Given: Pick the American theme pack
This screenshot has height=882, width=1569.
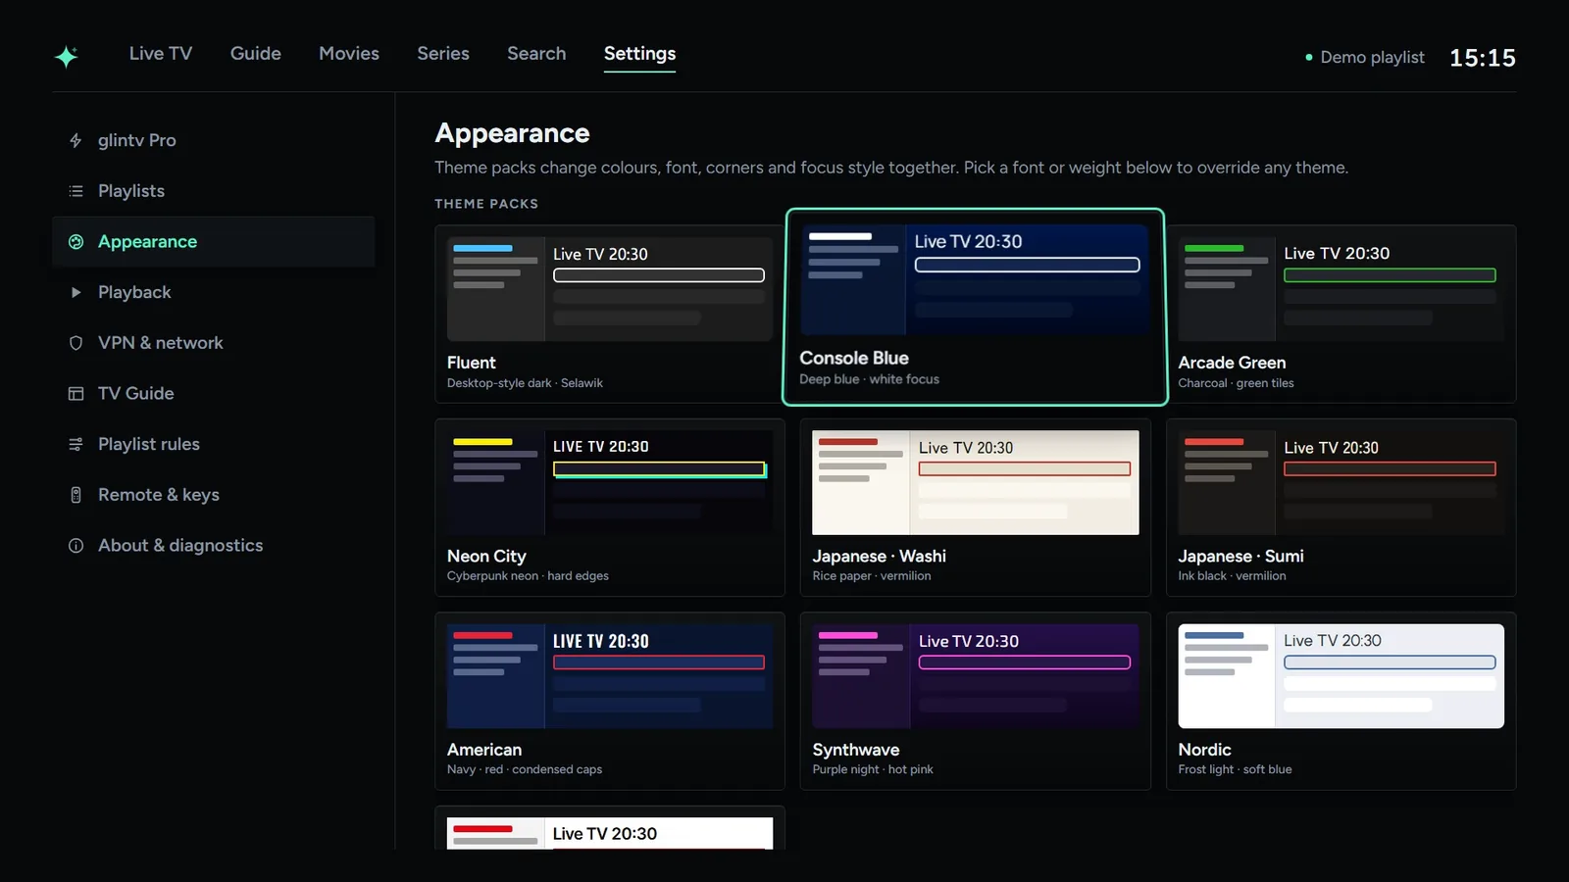Looking at the screenshot, I should [x=610, y=701].
